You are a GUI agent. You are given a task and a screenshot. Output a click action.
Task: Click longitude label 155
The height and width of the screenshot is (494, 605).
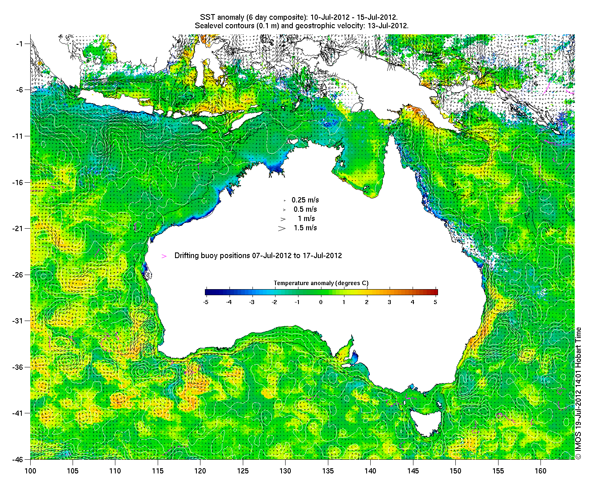click(x=498, y=471)
